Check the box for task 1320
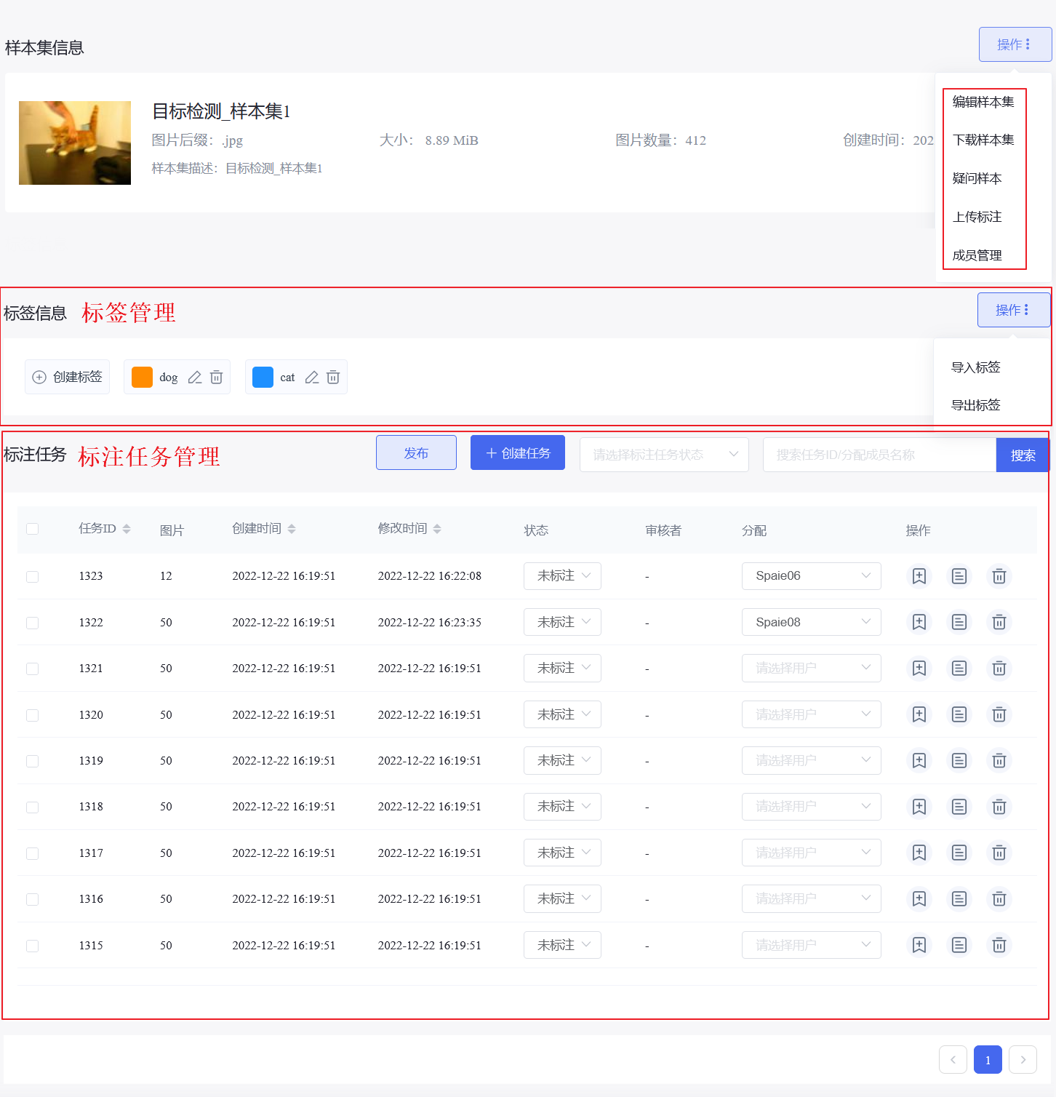This screenshot has width=1056, height=1097. [x=32, y=715]
